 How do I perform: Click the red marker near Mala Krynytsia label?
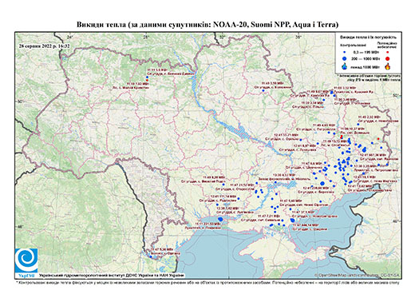click(147, 80)
